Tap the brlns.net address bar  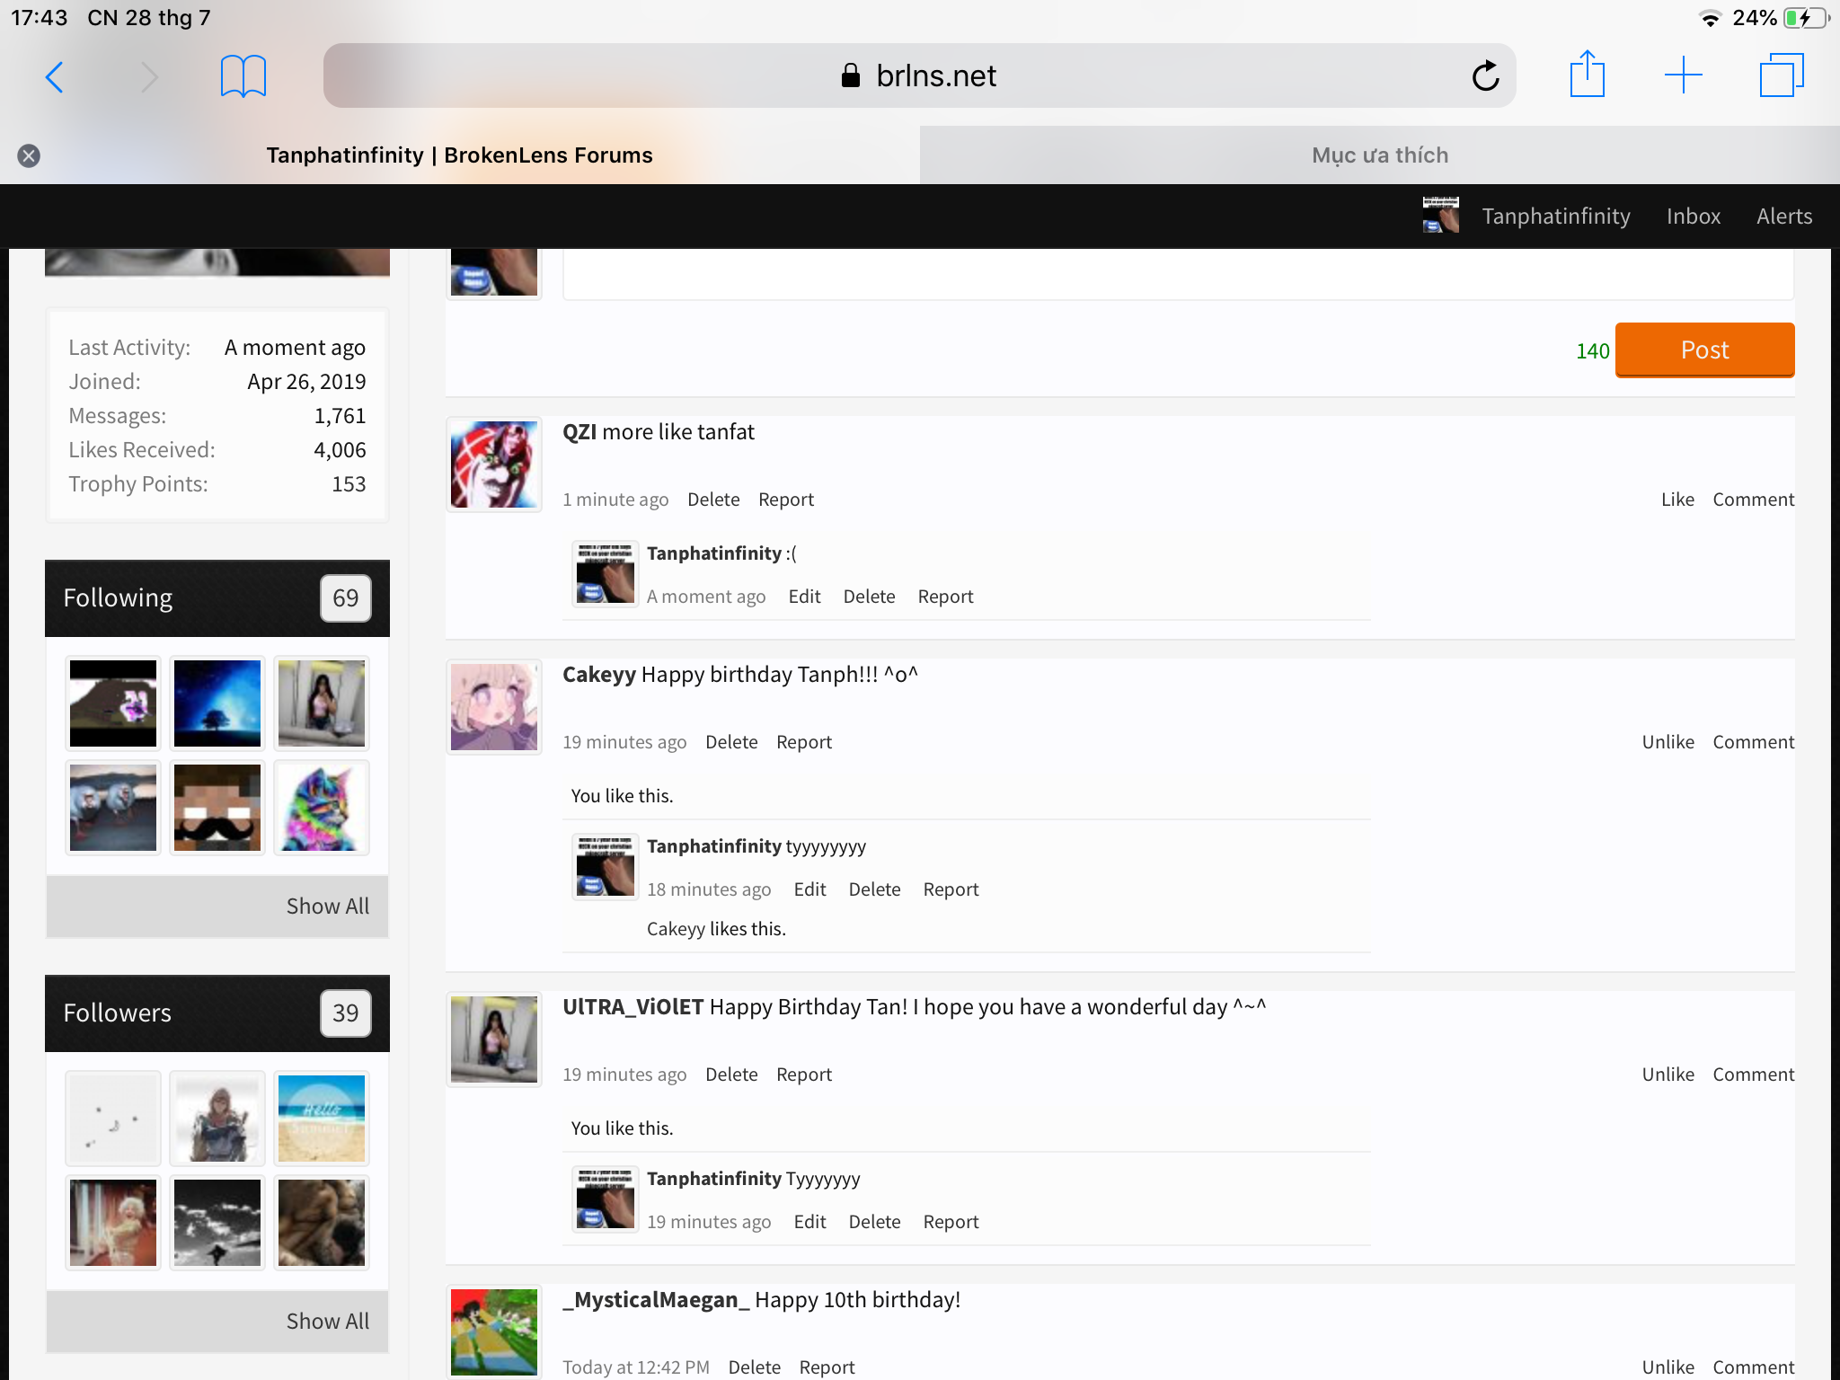pos(920,75)
